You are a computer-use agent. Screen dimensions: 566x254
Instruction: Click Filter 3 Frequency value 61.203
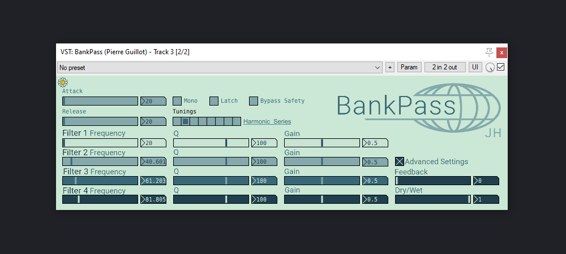coord(153,181)
